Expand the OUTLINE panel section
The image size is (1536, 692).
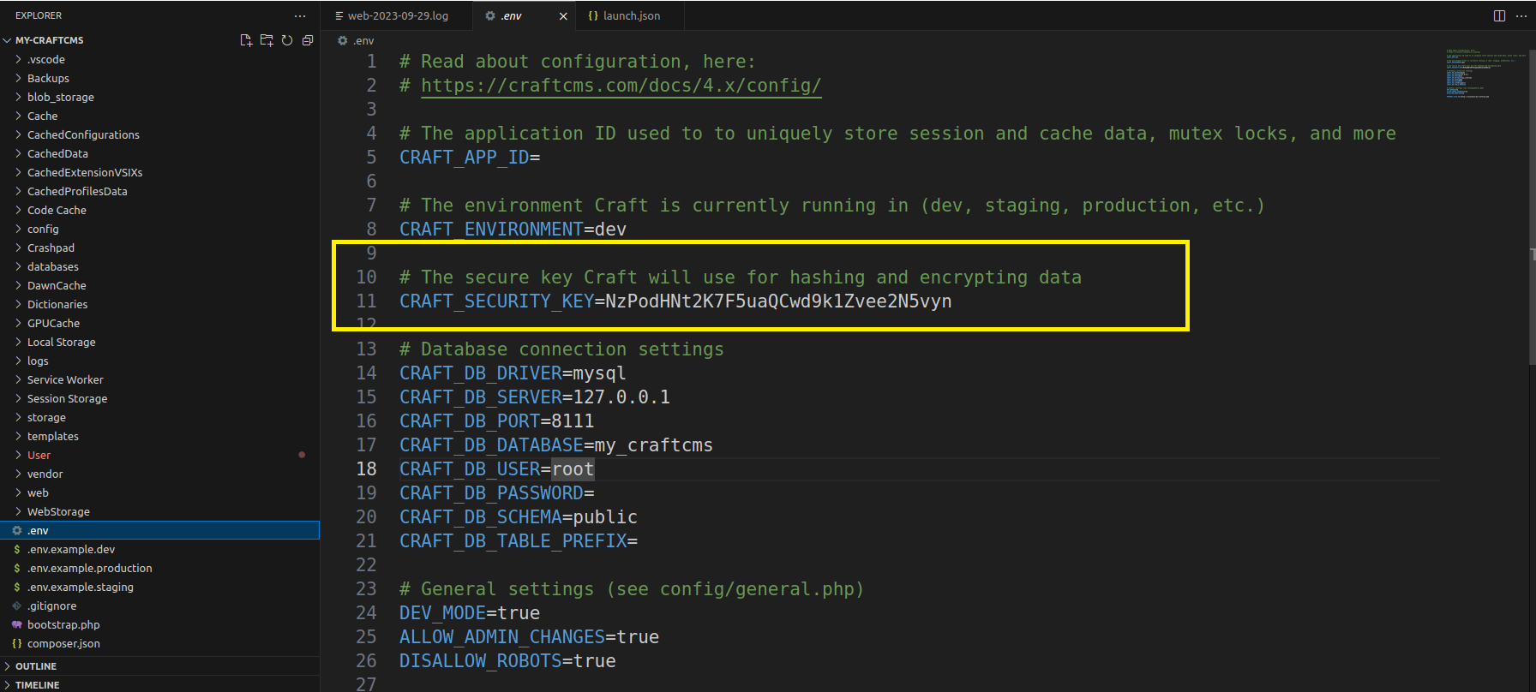tap(159, 665)
